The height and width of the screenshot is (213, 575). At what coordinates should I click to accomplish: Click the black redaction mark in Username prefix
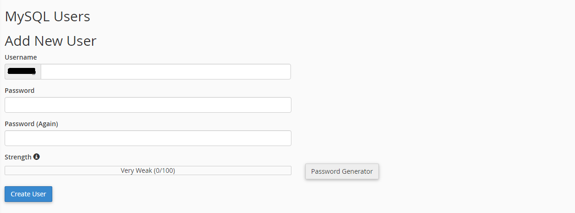coord(22,71)
